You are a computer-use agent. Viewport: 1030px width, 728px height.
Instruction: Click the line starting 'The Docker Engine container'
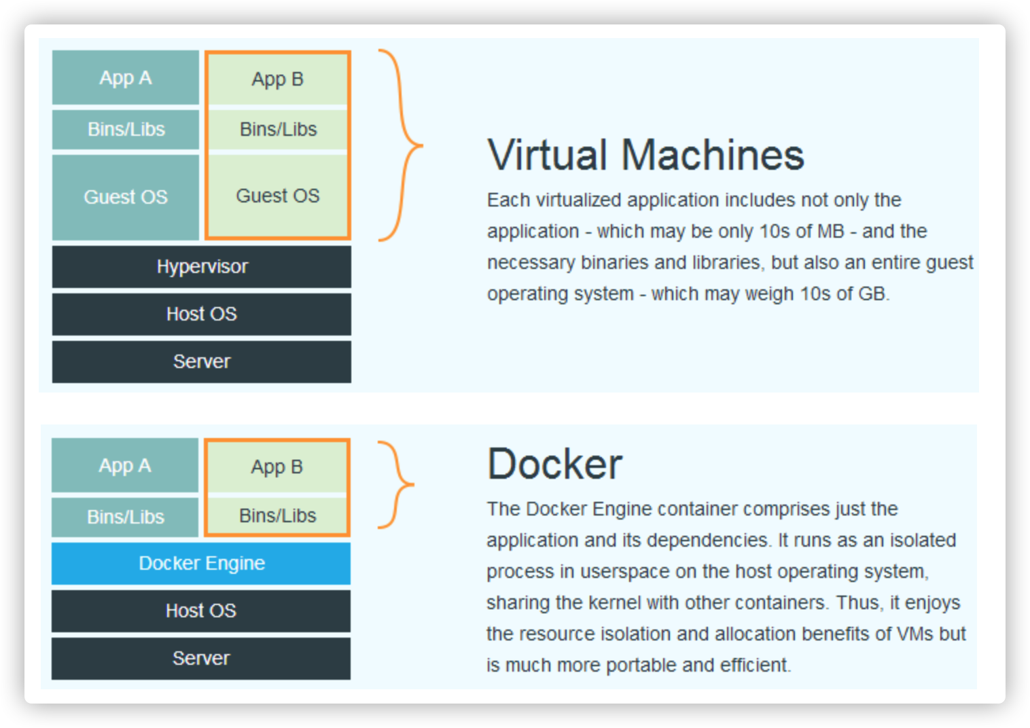(x=692, y=509)
